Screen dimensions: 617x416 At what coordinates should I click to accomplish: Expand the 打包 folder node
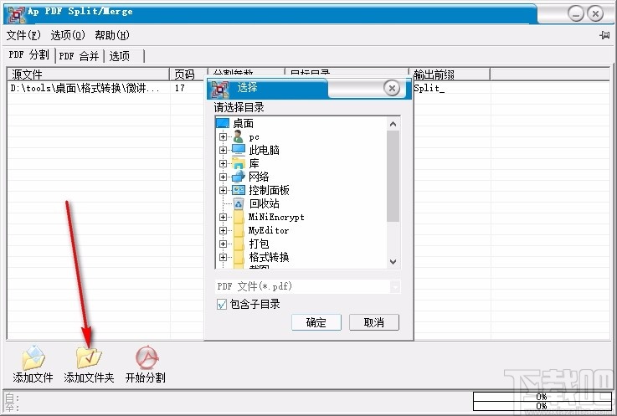(224, 244)
